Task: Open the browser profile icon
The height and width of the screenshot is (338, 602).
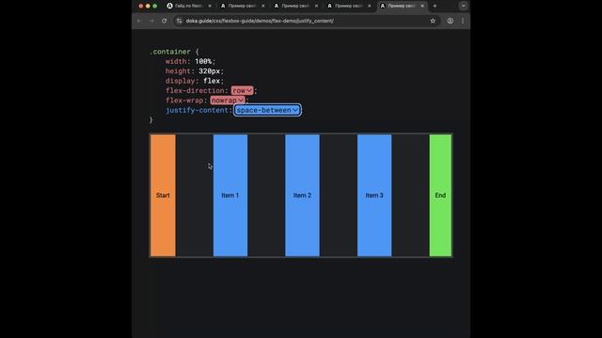Action: click(x=450, y=21)
